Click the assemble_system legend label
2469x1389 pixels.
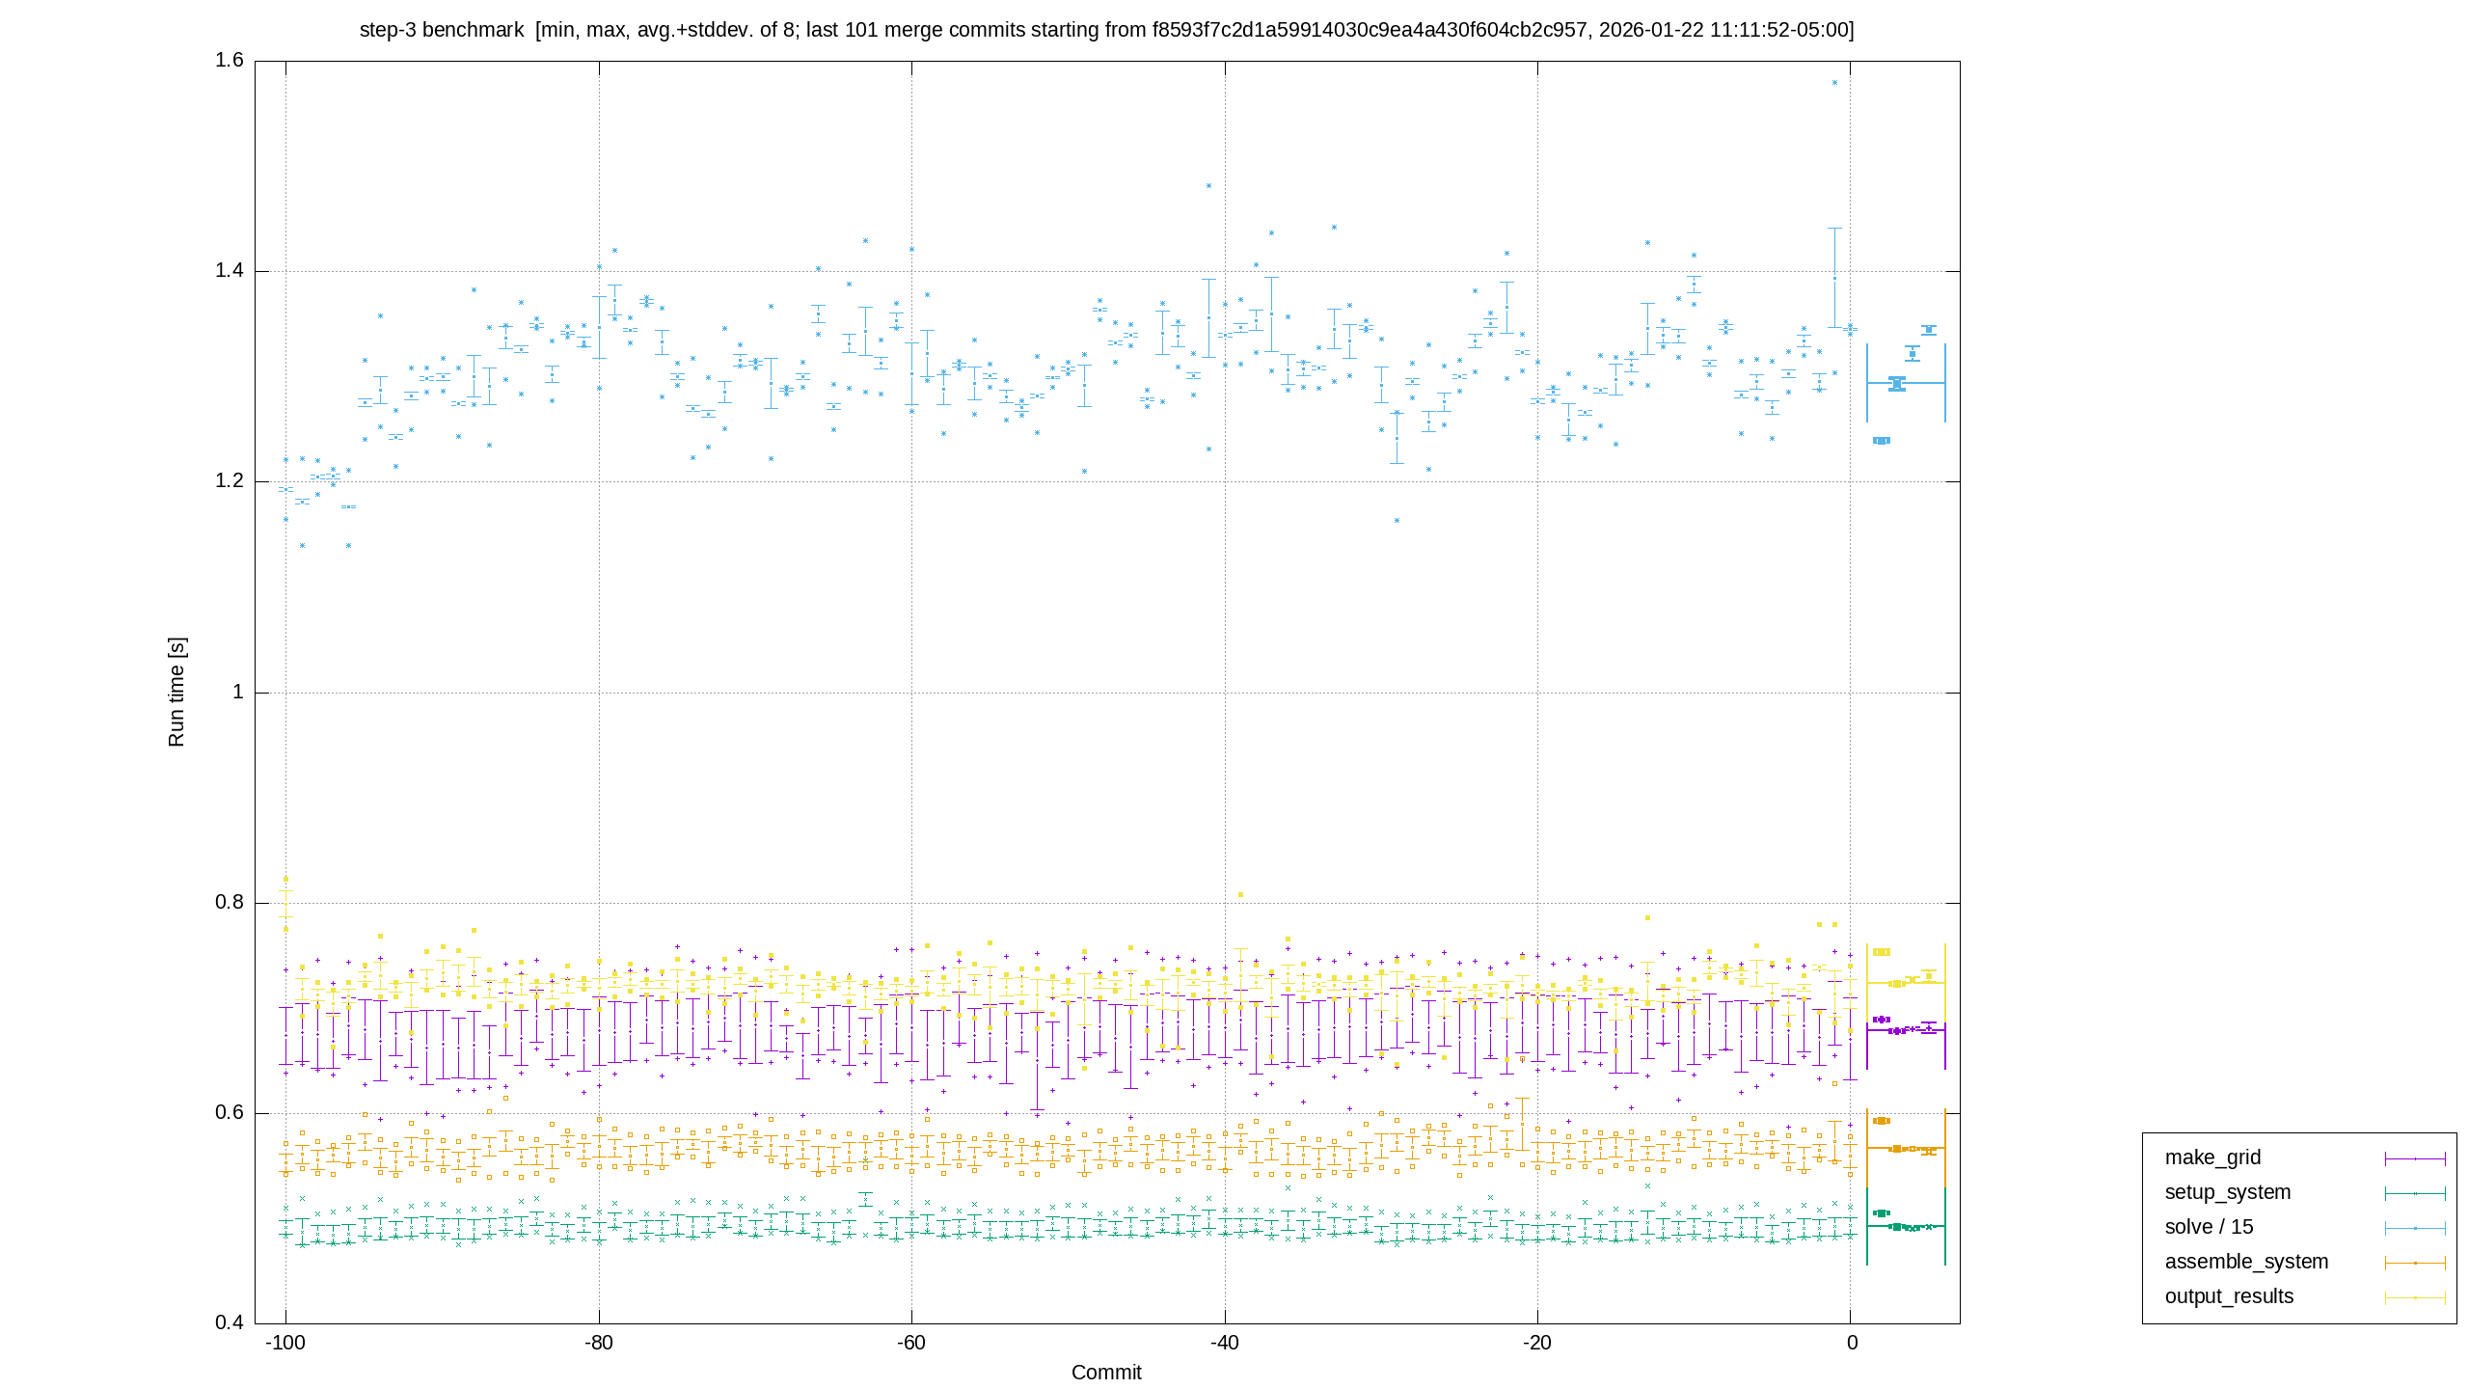click(x=2246, y=1262)
